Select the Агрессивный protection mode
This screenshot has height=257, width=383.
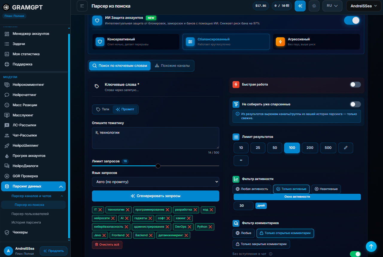click(317, 41)
